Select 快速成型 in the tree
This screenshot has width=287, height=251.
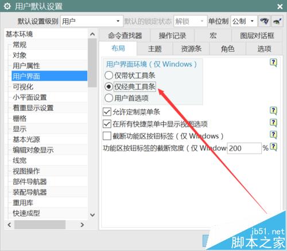(26, 213)
